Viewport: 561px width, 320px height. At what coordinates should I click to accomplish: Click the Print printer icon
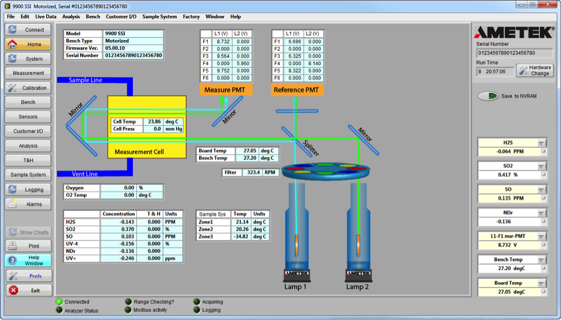click(x=13, y=246)
